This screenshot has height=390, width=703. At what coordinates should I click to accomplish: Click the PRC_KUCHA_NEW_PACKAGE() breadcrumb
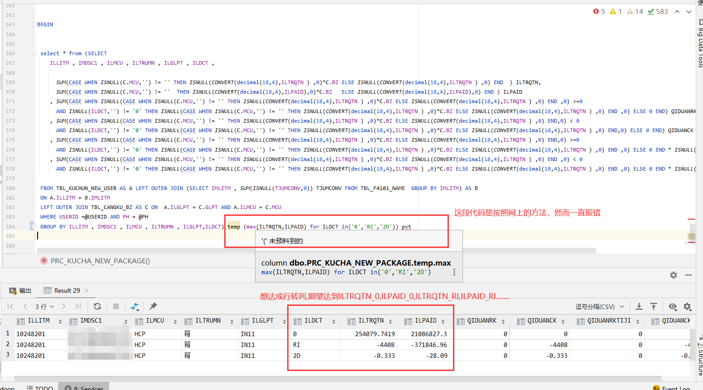pyautogui.click(x=96, y=261)
